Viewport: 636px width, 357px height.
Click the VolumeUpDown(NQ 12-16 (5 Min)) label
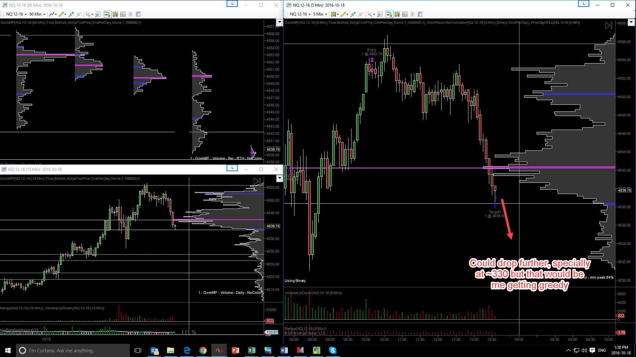click(x=313, y=293)
